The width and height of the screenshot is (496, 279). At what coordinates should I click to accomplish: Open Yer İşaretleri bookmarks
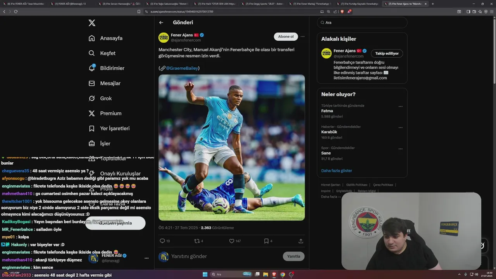tap(109, 128)
